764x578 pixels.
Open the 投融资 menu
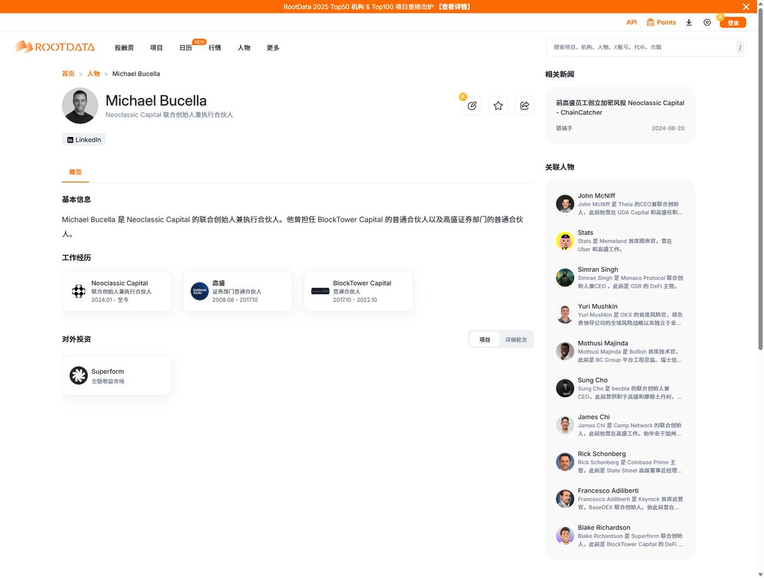pyautogui.click(x=124, y=48)
